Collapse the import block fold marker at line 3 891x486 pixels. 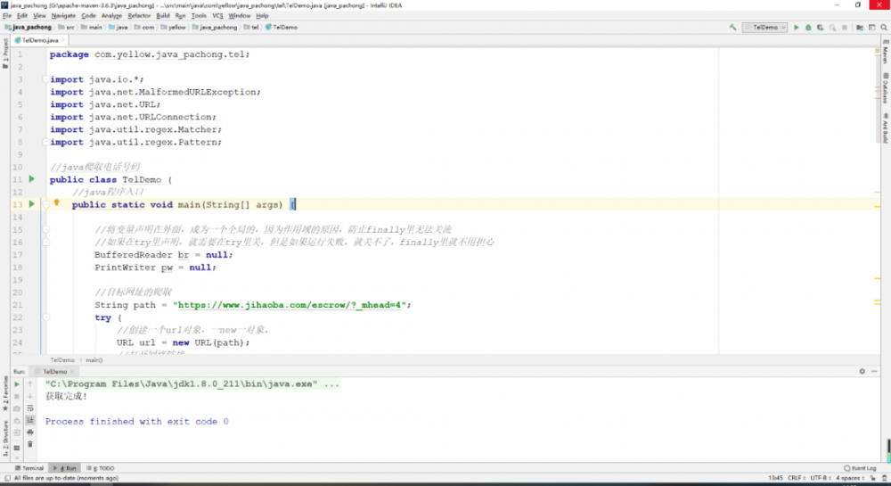(x=45, y=79)
